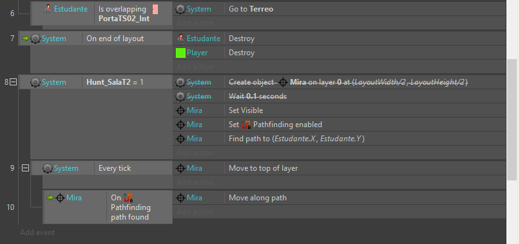Collapse event 9 using its minus box

(25, 168)
